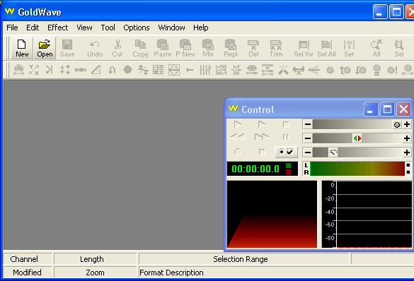
Task: Click the stop playback square in Control
Action: (286, 124)
